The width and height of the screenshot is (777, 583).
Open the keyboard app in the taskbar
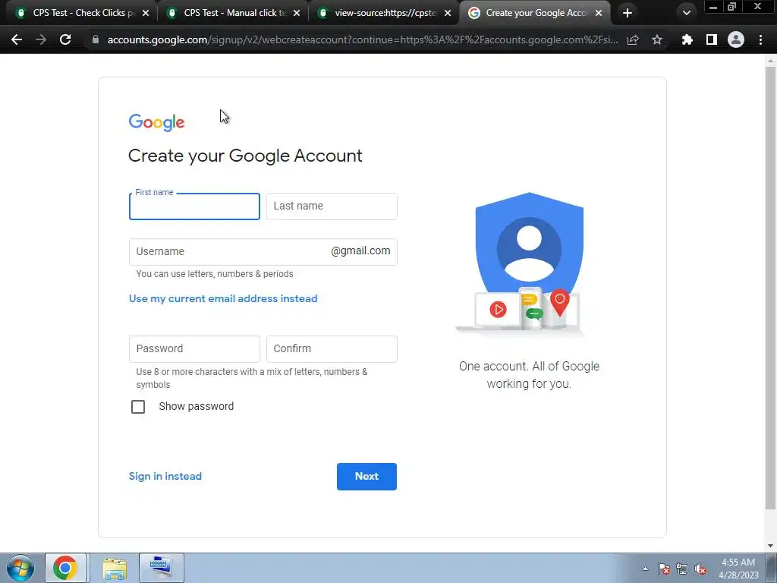point(162,568)
